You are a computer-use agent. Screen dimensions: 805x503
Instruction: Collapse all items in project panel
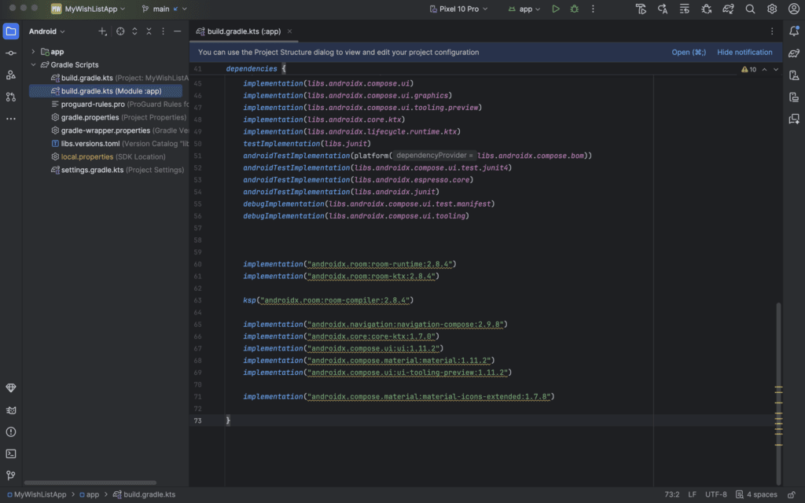(149, 31)
